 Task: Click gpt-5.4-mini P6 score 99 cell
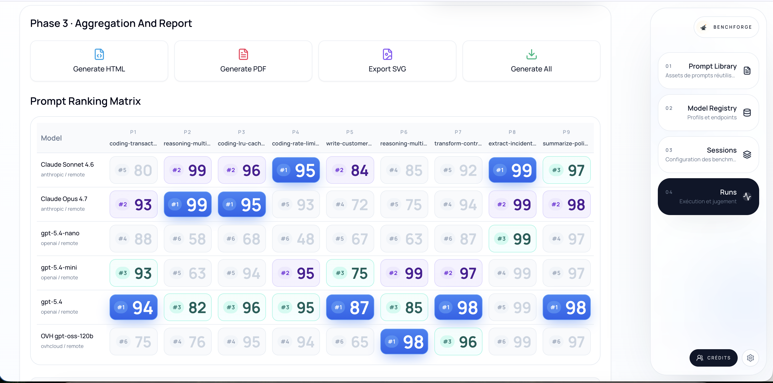404,273
